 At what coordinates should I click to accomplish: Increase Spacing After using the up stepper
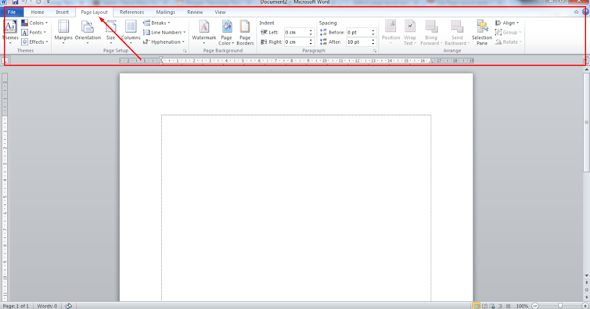click(373, 40)
